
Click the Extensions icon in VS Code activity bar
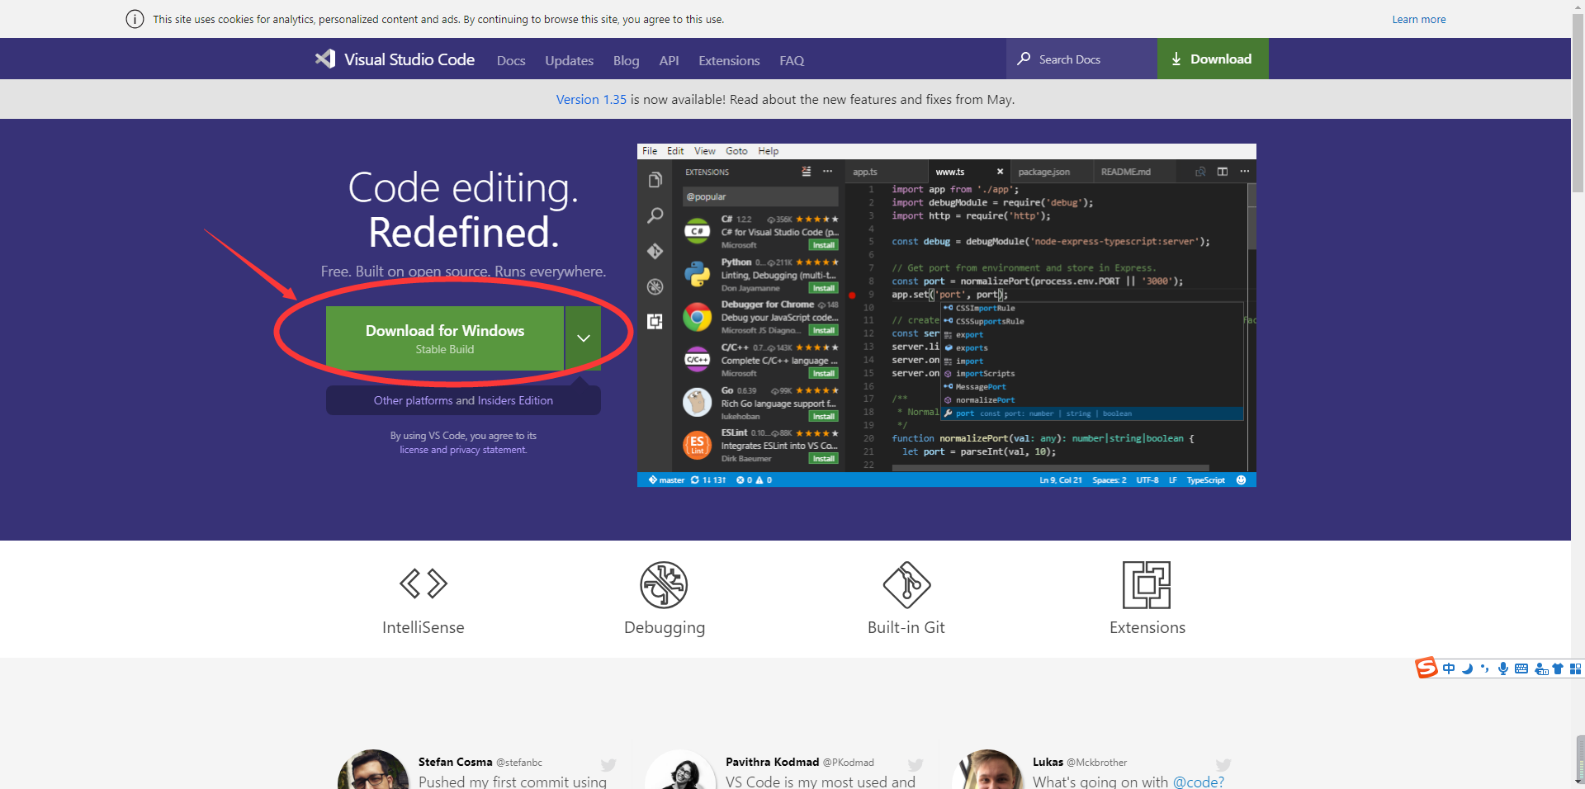[x=655, y=322]
